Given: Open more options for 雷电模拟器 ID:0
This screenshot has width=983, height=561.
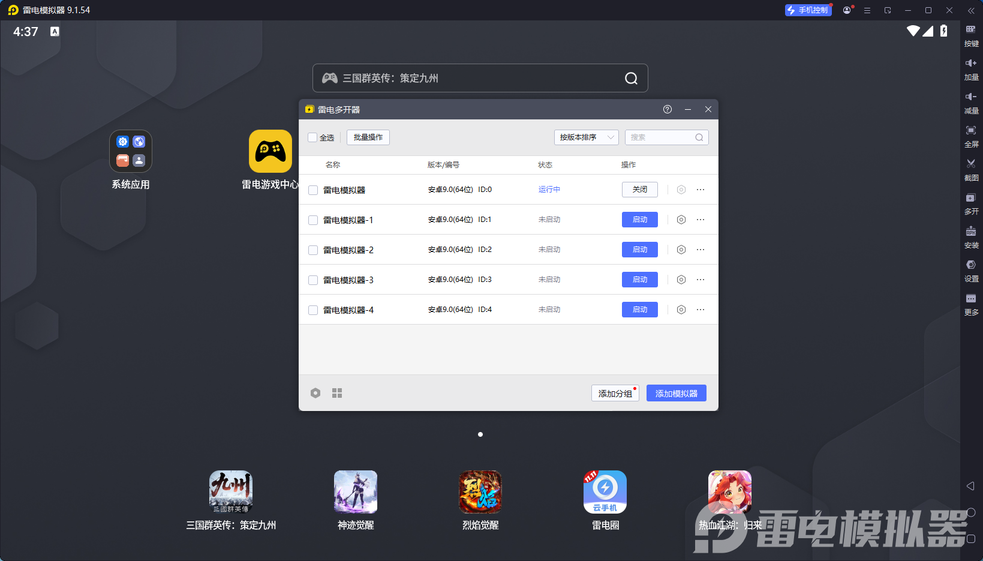Looking at the screenshot, I should coord(701,190).
